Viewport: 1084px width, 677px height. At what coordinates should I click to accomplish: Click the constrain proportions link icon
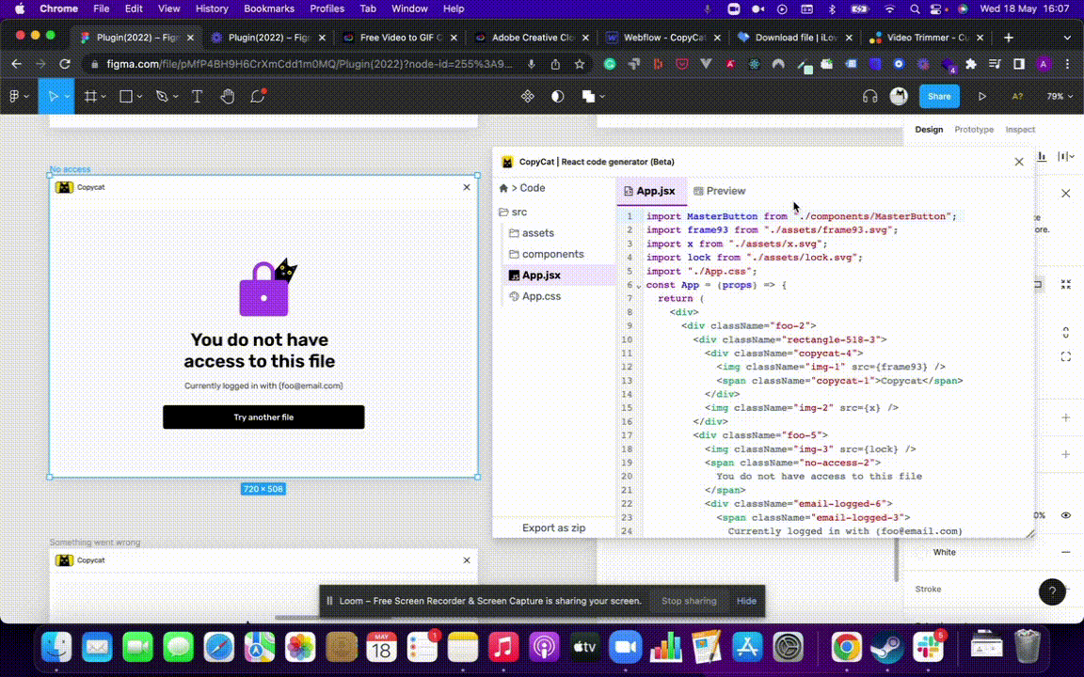1066,333
